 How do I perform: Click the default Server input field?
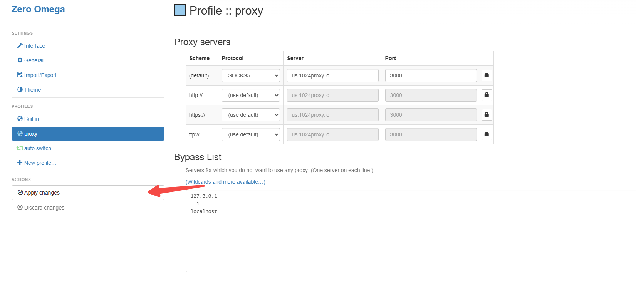pyautogui.click(x=332, y=75)
